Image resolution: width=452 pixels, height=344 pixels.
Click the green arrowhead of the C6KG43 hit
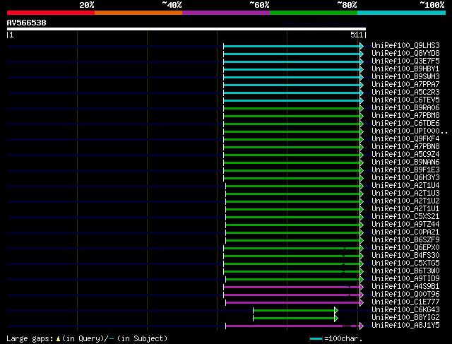336,310
